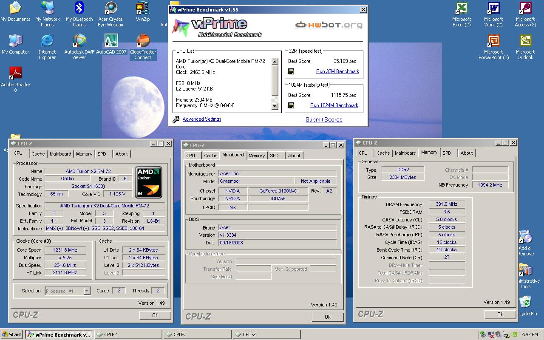Click OK in CPU-Z CPU window
This screenshot has height=340, width=544.
click(x=155, y=315)
